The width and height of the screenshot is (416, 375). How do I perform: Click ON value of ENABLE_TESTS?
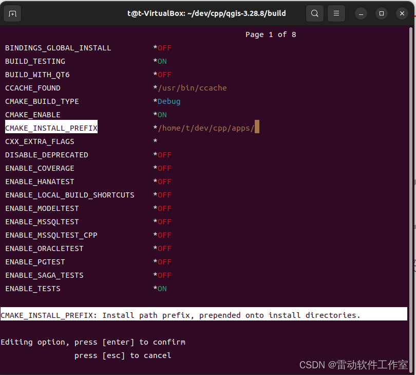tap(162, 289)
